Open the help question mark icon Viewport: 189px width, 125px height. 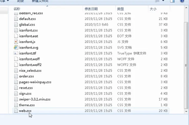pos(182,1)
